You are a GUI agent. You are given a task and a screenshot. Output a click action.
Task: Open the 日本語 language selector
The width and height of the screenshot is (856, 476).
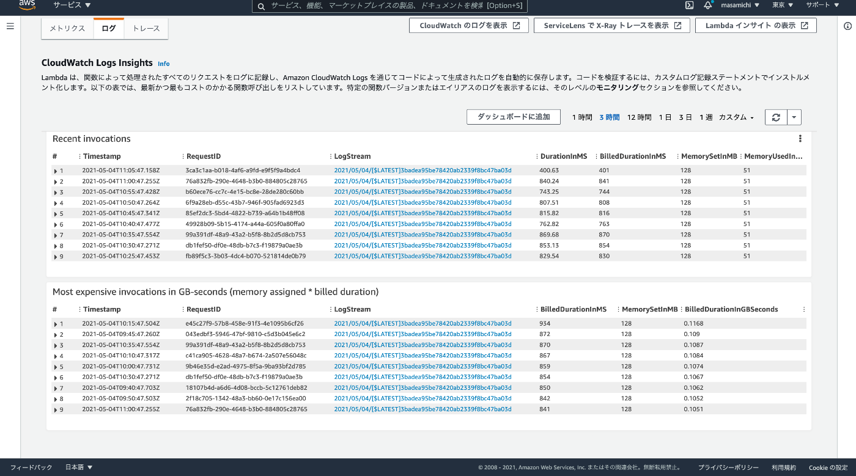(x=79, y=467)
